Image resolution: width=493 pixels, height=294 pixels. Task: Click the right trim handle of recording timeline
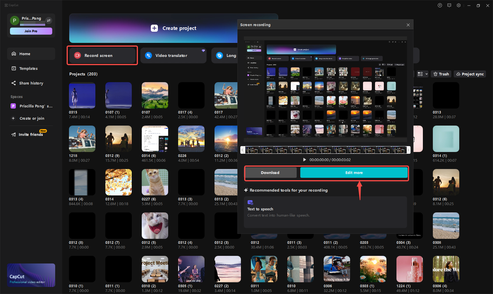point(408,150)
